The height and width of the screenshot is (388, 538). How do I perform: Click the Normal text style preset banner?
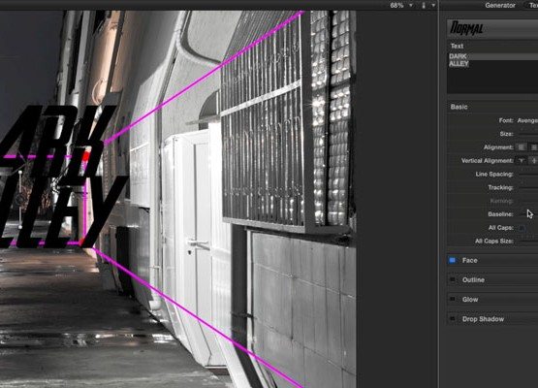point(492,28)
